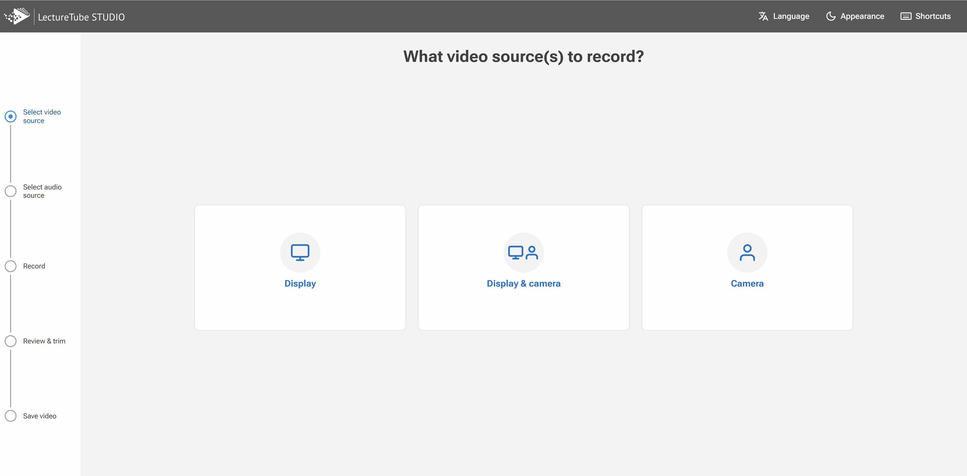The width and height of the screenshot is (967, 476).
Task: Choose Display & camera label
Action: click(x=523, y=284)
